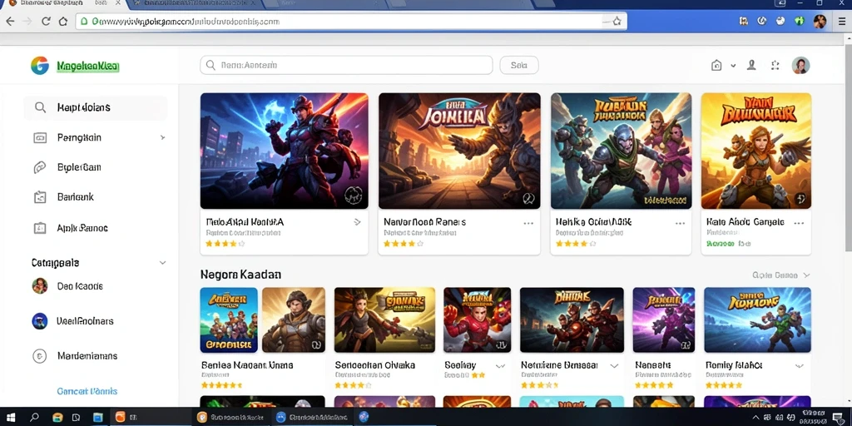
Task: Expand the chevron beside the header house icon
Action: tap(733, 66)
